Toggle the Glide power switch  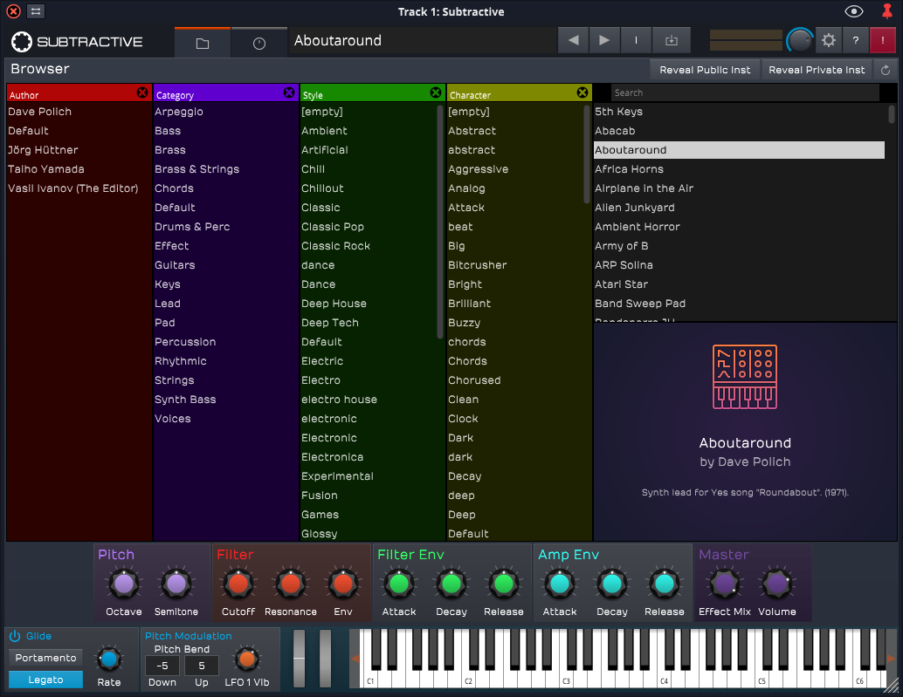pyautogui.click(x=14, y=636)
